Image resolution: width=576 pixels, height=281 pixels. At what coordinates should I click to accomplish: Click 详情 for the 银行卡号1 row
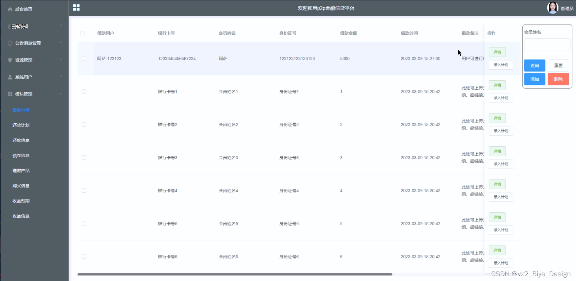coord(497,85)
